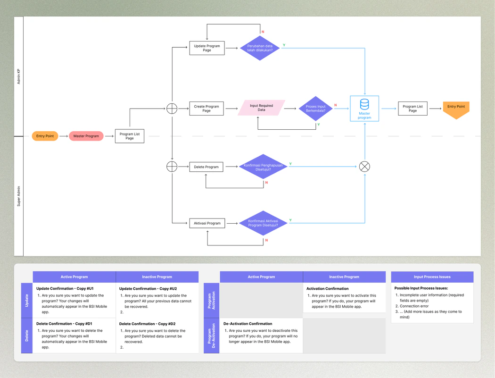Select the circled-X gateway below Master program
This screenshot has width=495, height=378.
click(x=364, y=167)
